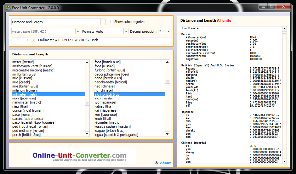Screen dimensions: 296x174
Task: Select meter [metric] in source list
Action: click(x=23, y=62)
